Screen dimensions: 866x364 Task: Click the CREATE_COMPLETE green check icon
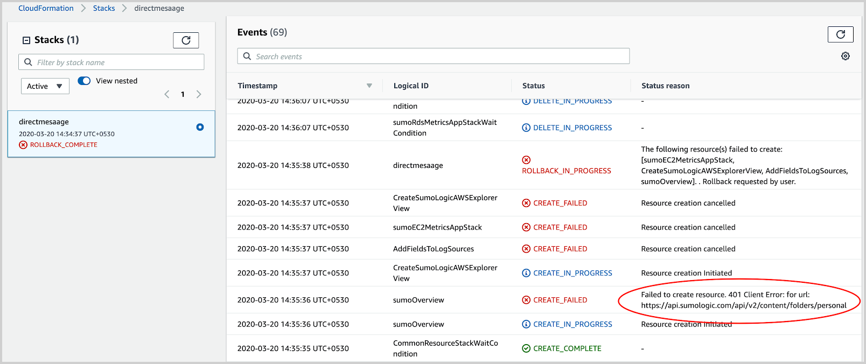(x=526, y=348)
